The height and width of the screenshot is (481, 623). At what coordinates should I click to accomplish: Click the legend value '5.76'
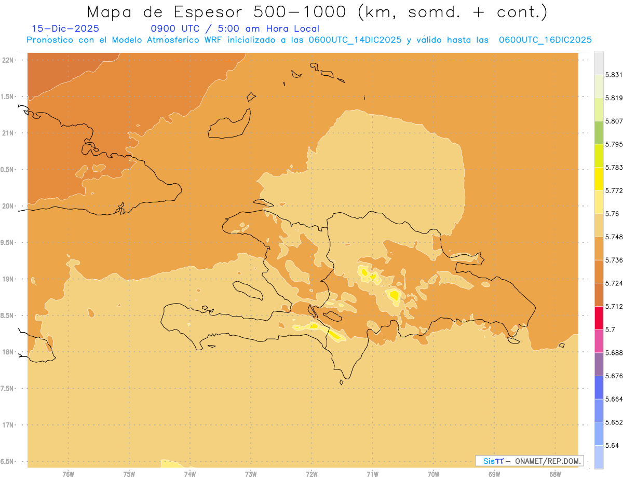coord(612,214)
